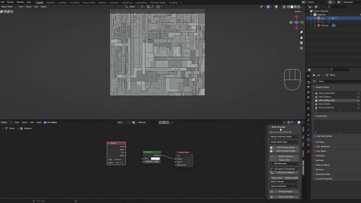Switch perspective/orthographic grid icon in viewport
361x203 pixels.
coord(301,48)
